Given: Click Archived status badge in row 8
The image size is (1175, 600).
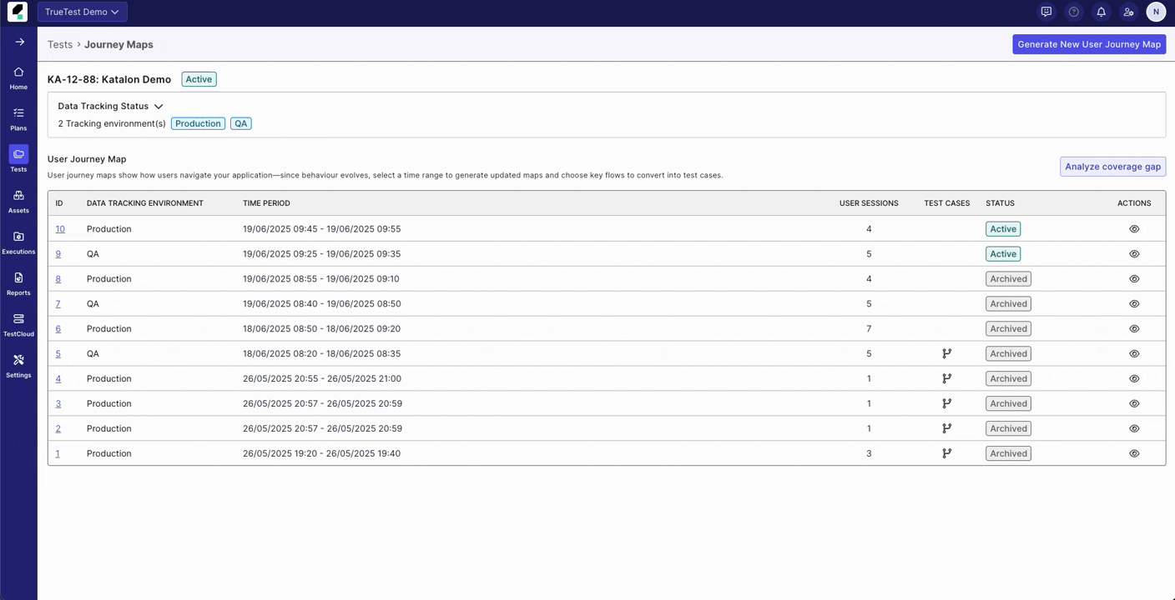Looking at the screenshot, I should point(1008,278).
